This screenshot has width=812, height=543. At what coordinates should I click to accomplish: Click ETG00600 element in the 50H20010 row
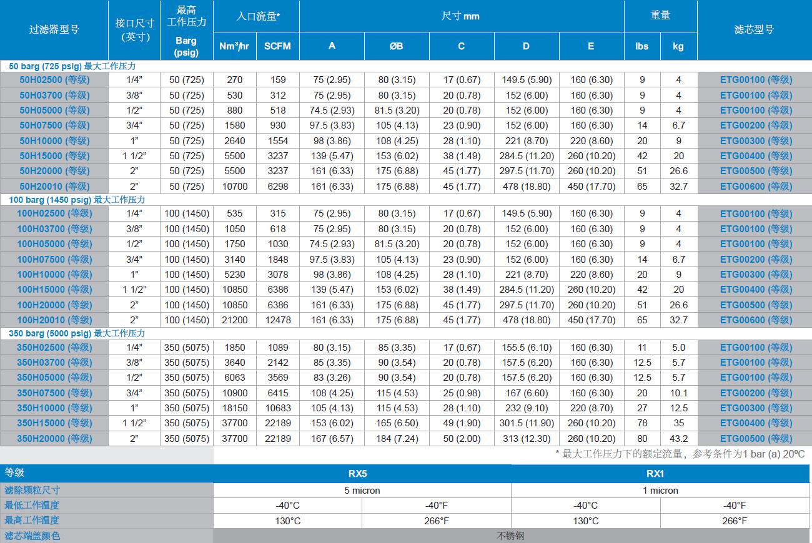pyautogui.click(x=756, y=186)
